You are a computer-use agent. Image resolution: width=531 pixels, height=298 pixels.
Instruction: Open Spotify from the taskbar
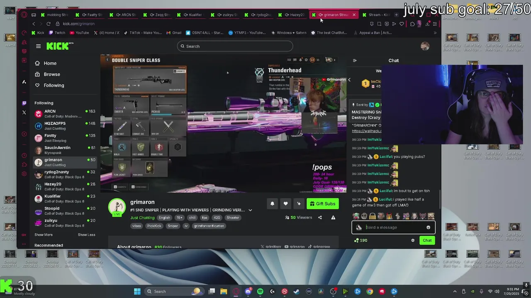(260, 291)
